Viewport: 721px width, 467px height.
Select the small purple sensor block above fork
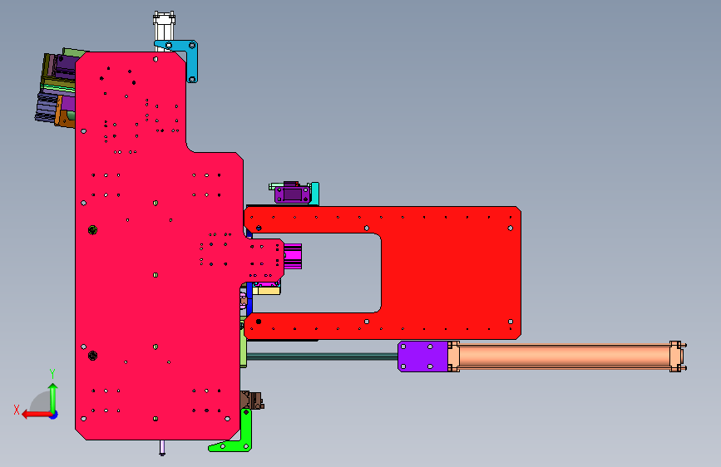coord(292,193)
